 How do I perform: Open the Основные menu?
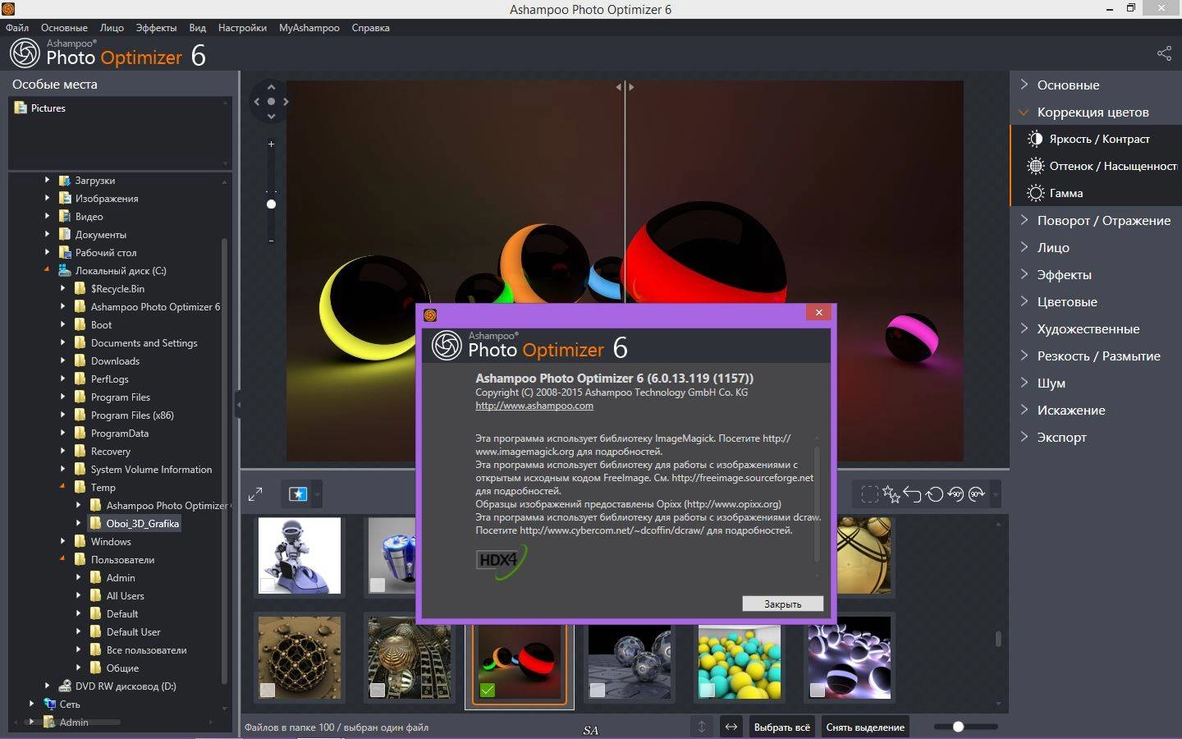point(64,27)
